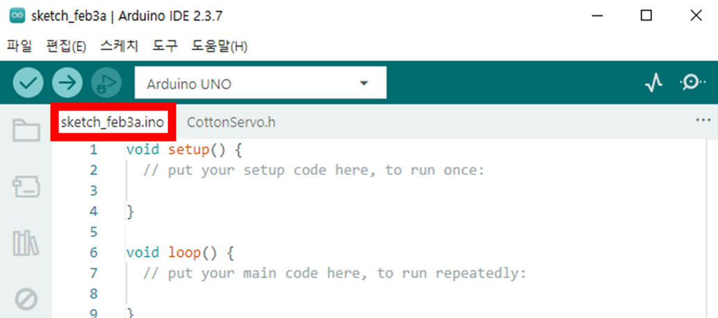Open the 도움말(H) menu
The height and width of the screenshot is (318, 718).
click(x=220, y=47)
